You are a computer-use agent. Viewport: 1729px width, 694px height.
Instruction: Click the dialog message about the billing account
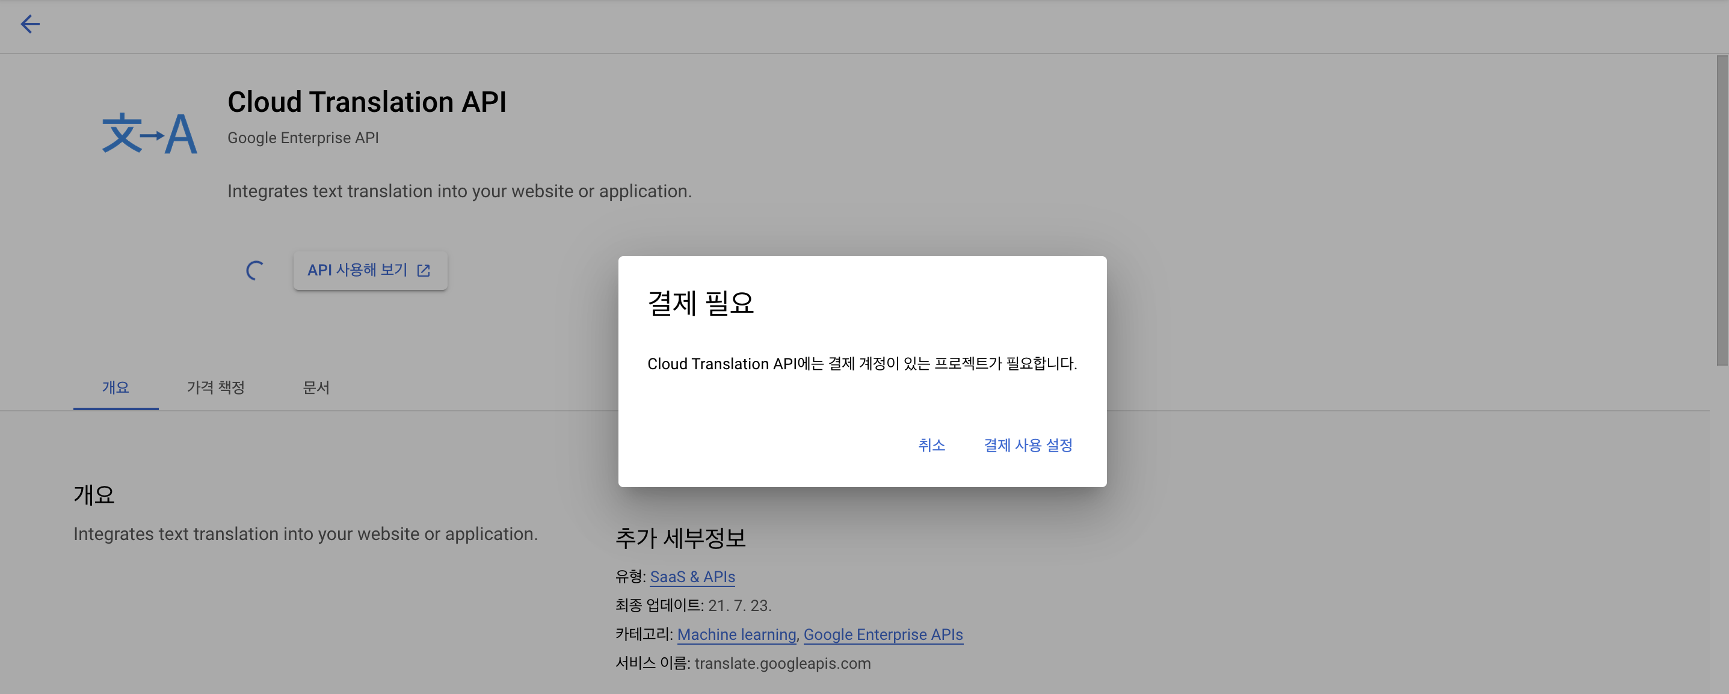tap(862, 364)
